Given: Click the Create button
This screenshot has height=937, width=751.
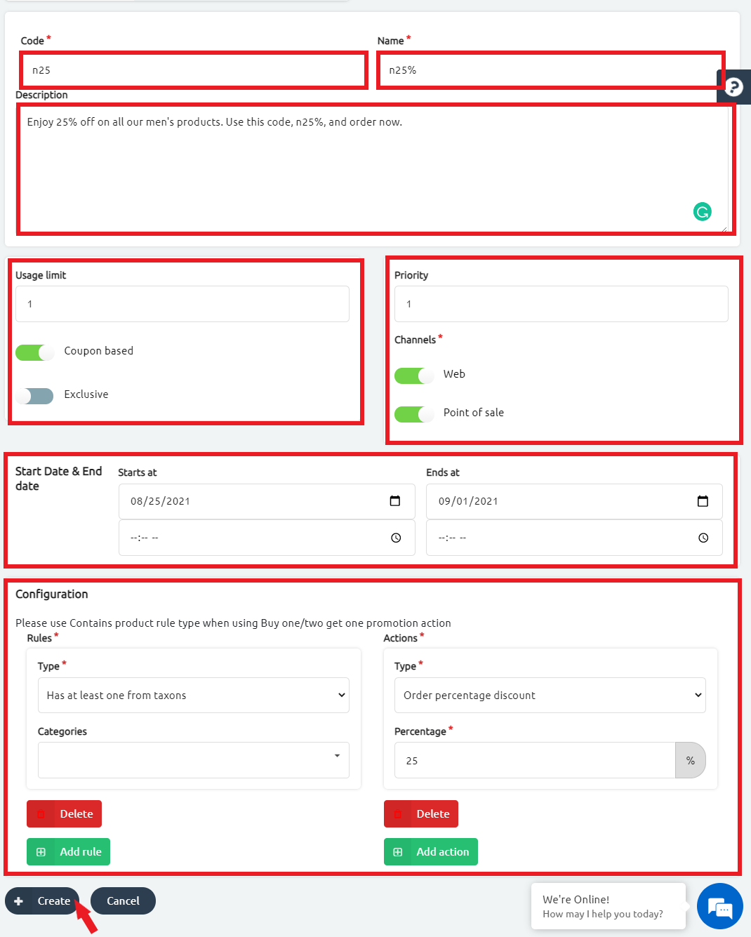Looking at the screenshot, I should tap(42, 901).
